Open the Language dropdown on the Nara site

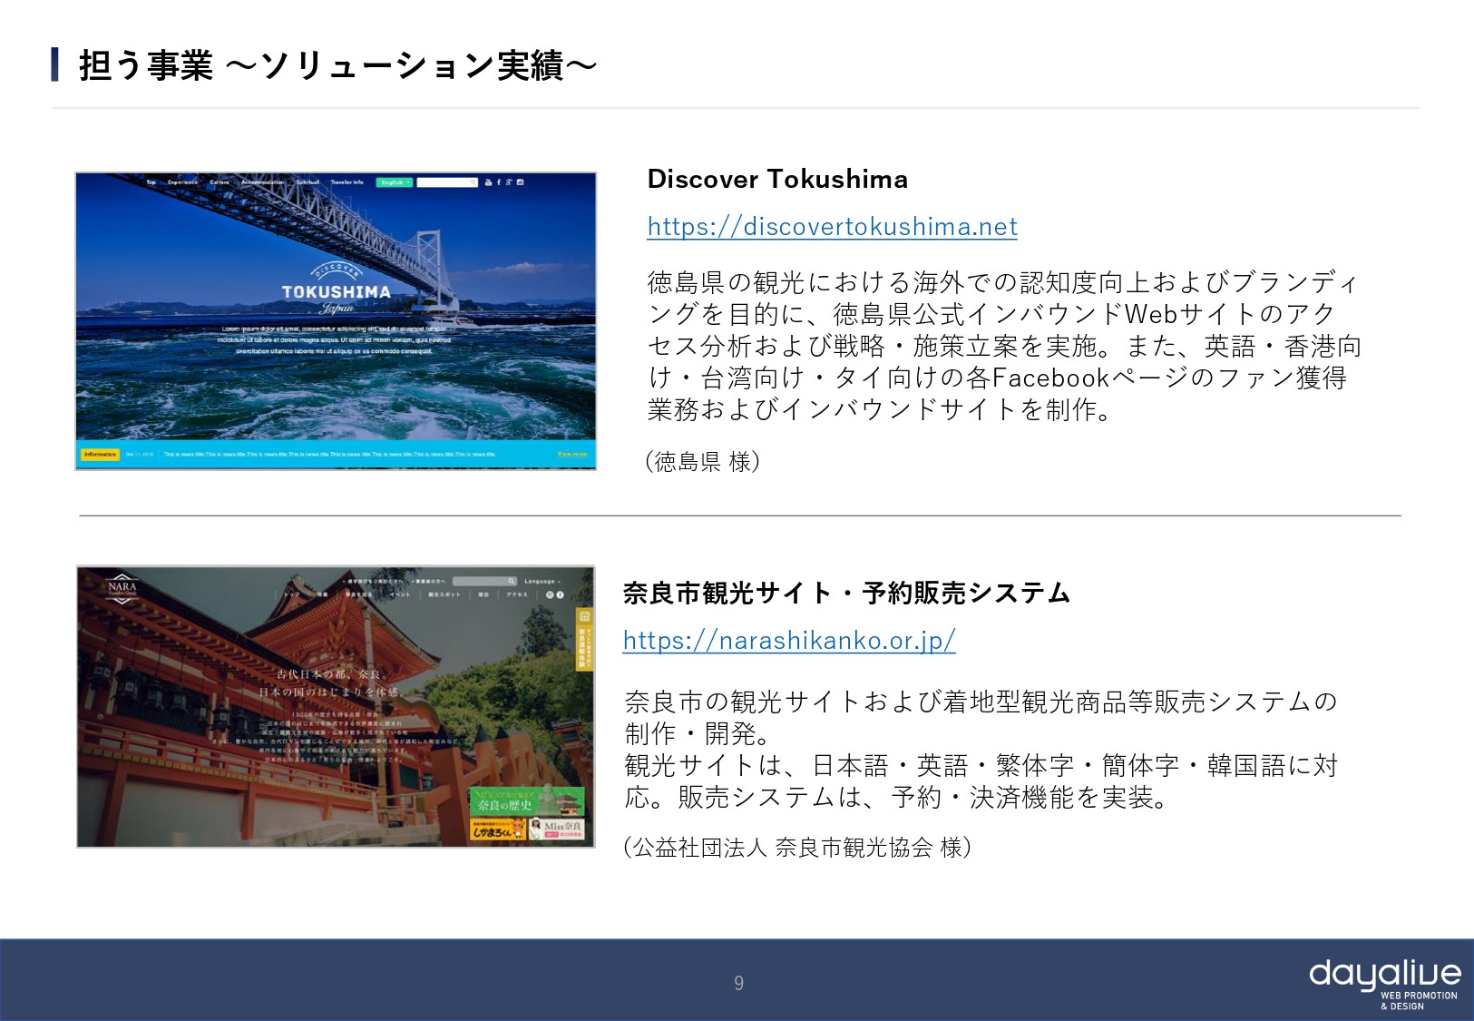click(542, 579)
